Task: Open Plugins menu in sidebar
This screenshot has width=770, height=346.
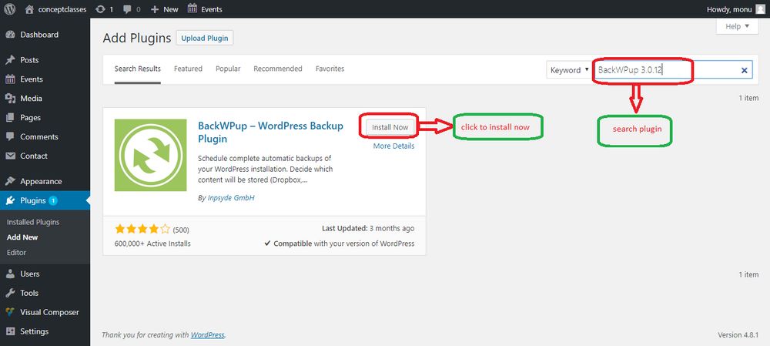Action: 33,200
